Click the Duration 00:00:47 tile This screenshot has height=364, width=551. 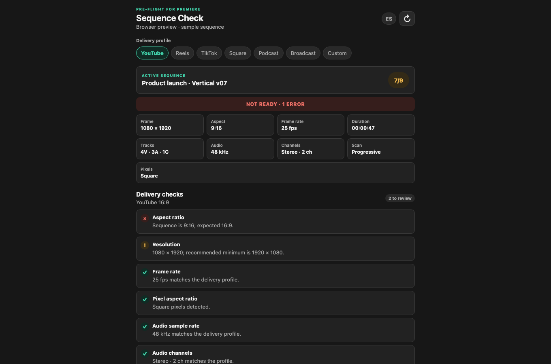pyautogui.click(x=381, y=125)
